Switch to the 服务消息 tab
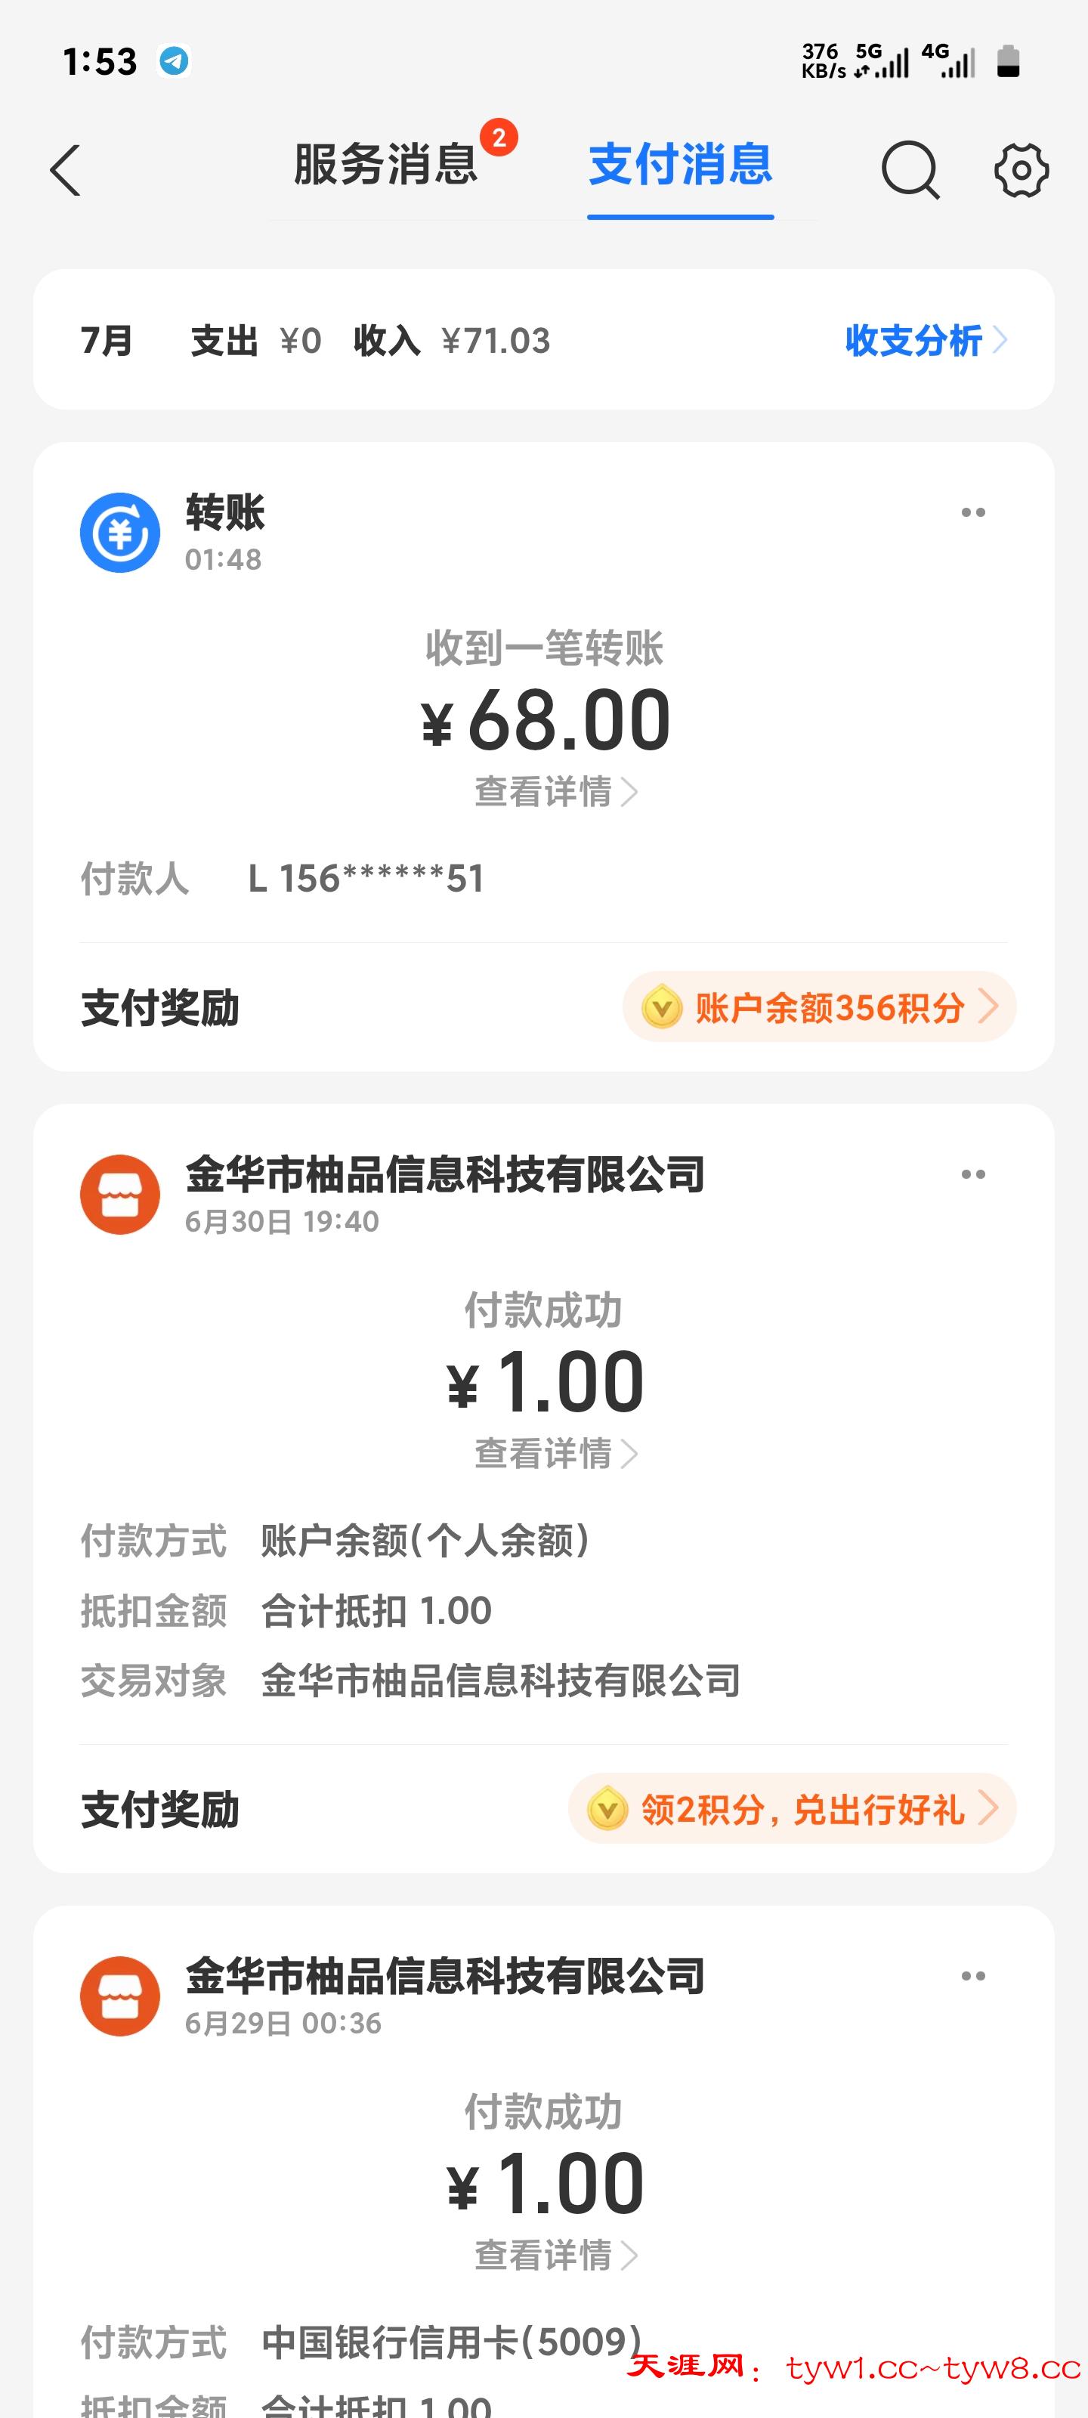 coord(386,165)
